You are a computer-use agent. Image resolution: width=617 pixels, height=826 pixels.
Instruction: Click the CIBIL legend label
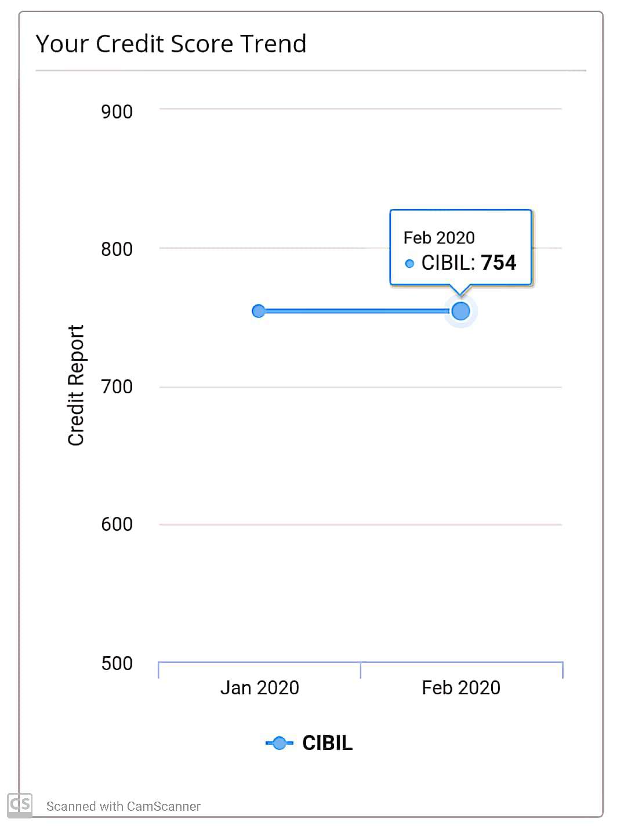pyautogui.click(x=327, y=743)
